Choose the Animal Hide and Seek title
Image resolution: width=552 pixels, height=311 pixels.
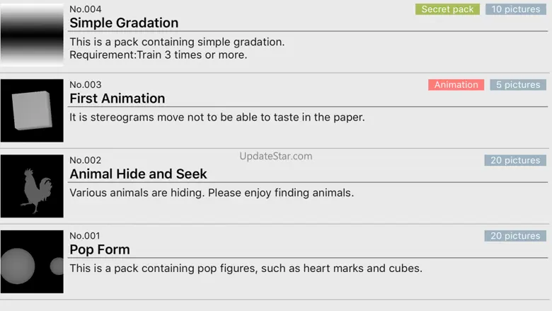(138, 174)
